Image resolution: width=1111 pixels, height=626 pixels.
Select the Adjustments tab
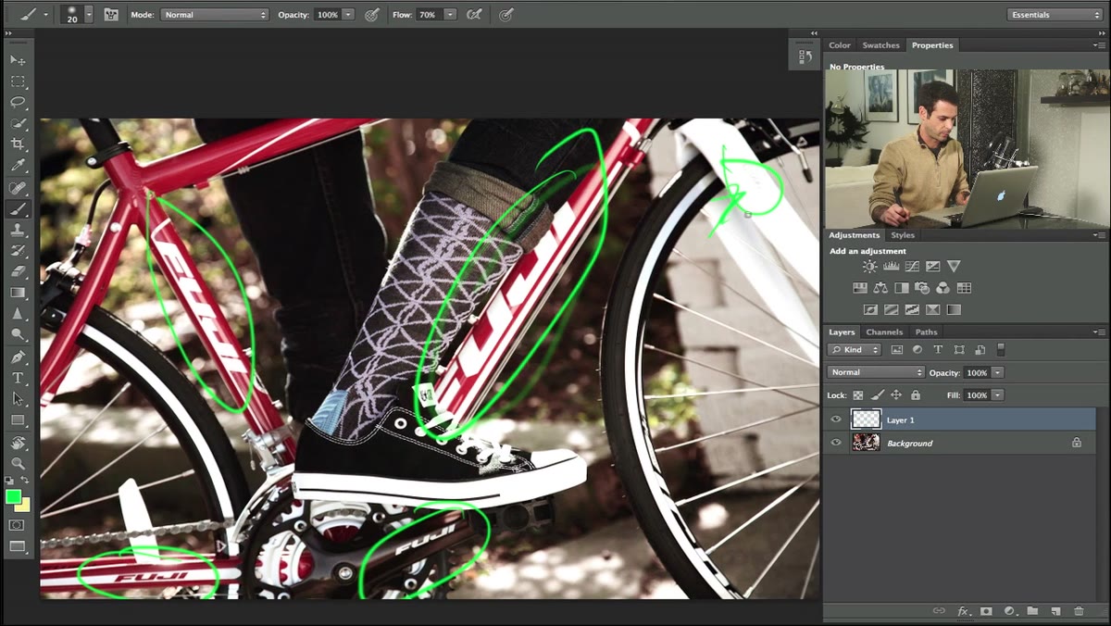[x=854, y=235]
